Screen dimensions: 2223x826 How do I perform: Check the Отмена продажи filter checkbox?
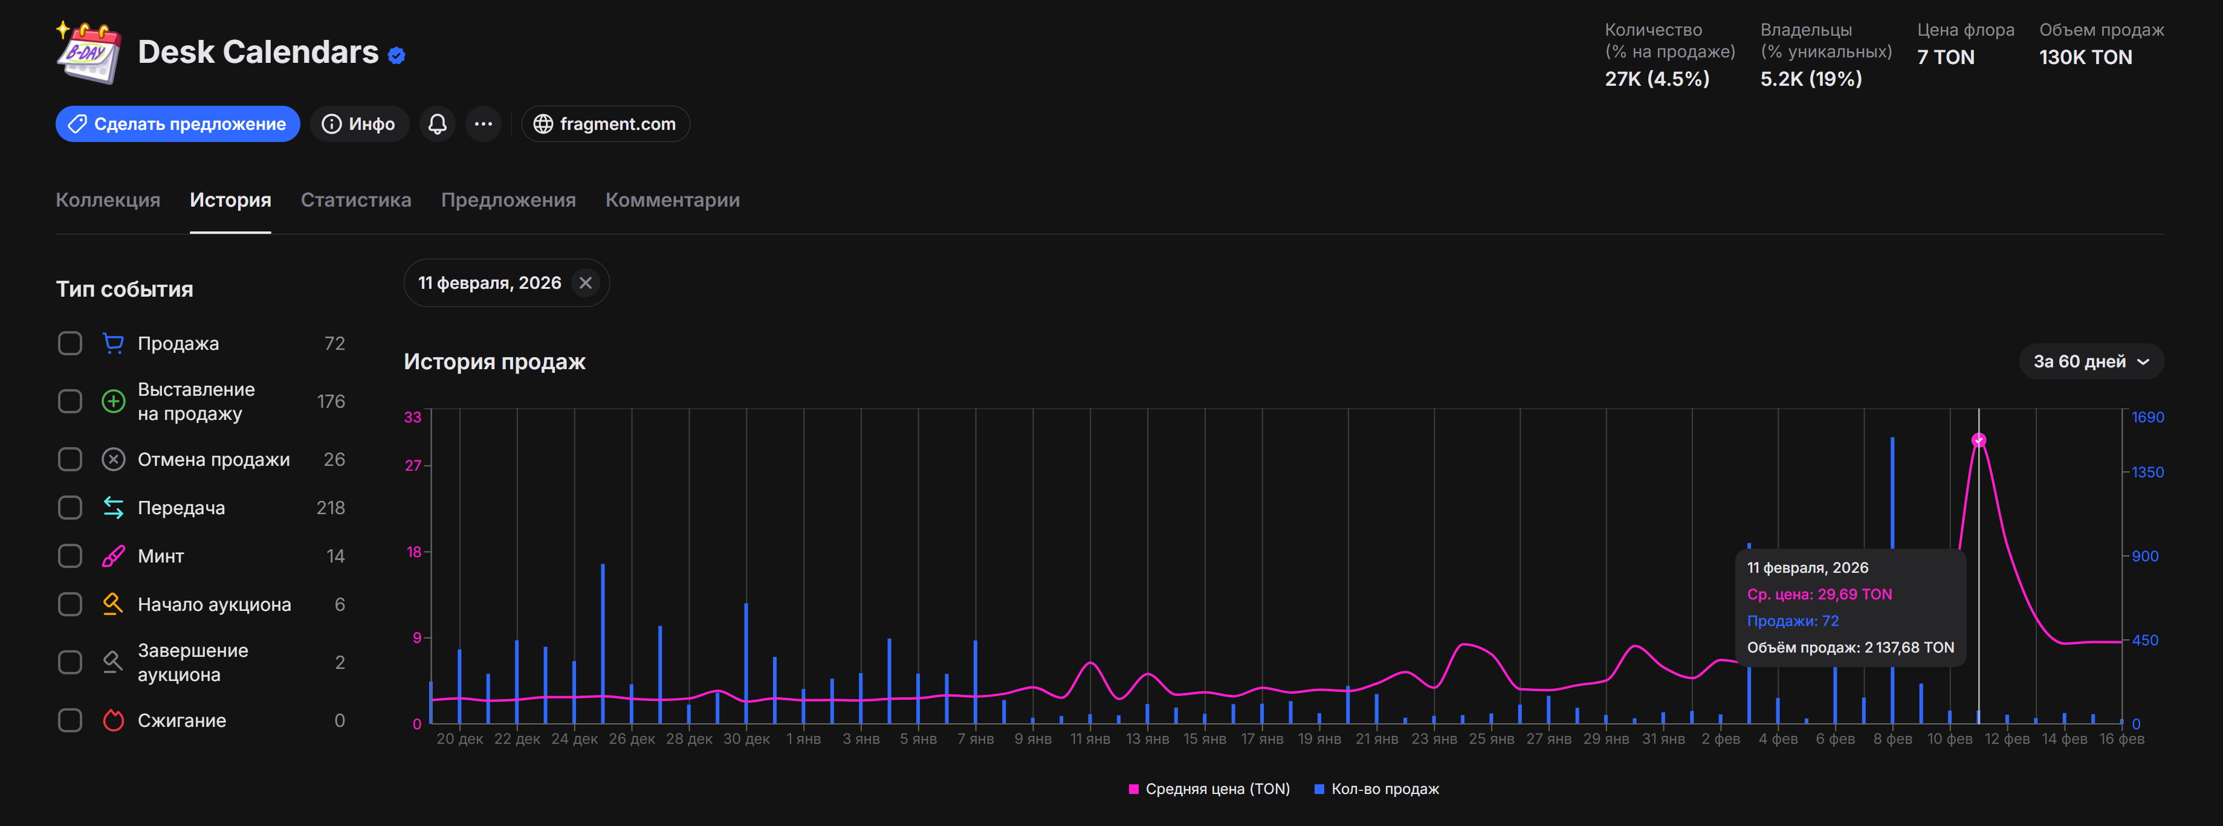pos(70,459)
